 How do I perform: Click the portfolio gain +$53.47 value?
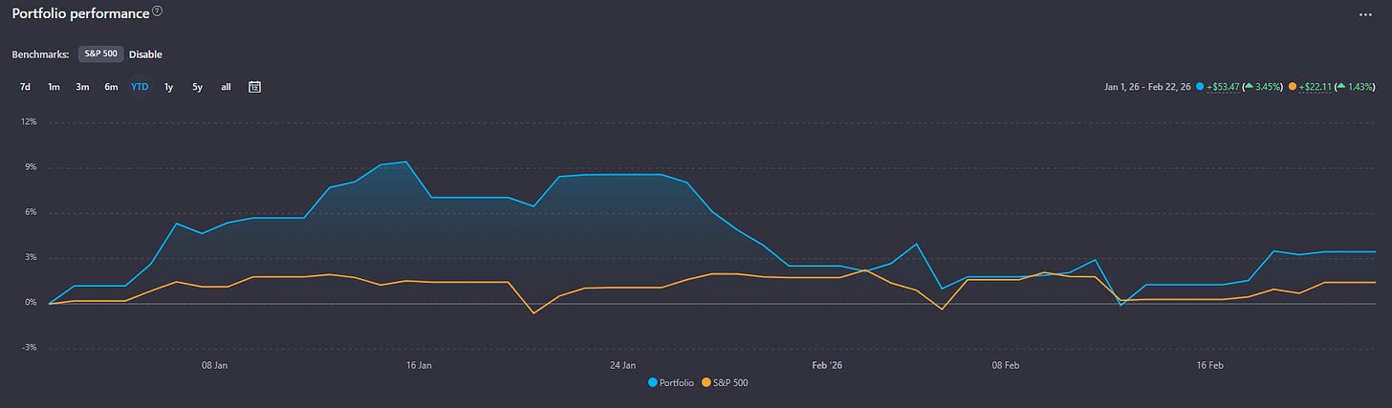coord(1224,87)
